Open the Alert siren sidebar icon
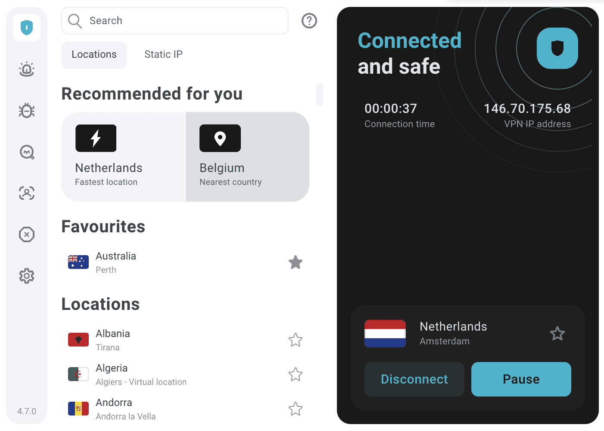The height and width of the screenshot is (431, 604). [27, 69]
